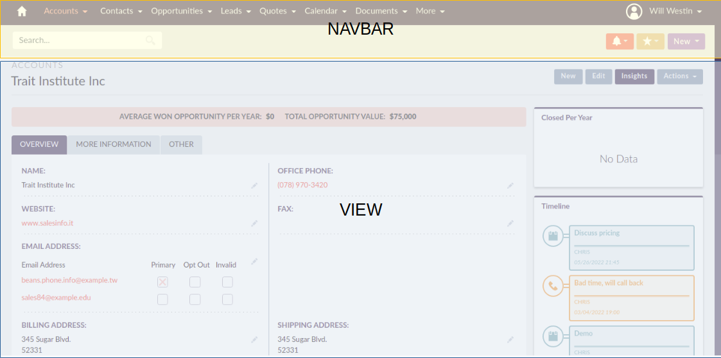Click beans.phone.info@example.tw email link
Viewport: 721px width, 358px height.
(x=69, y=280)
